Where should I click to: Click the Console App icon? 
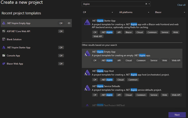4,55
